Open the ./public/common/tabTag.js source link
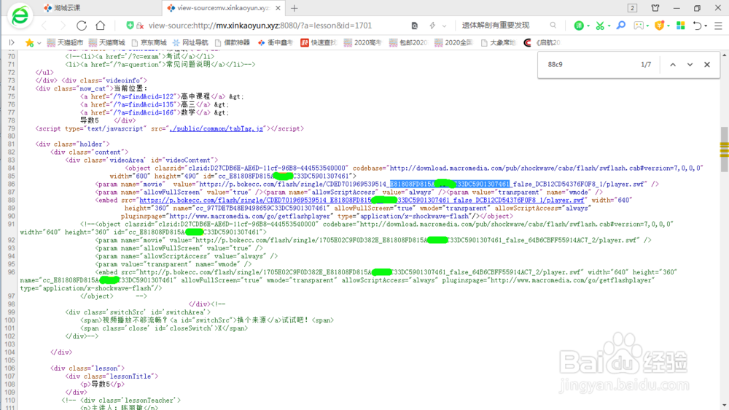 coord(217,128)
